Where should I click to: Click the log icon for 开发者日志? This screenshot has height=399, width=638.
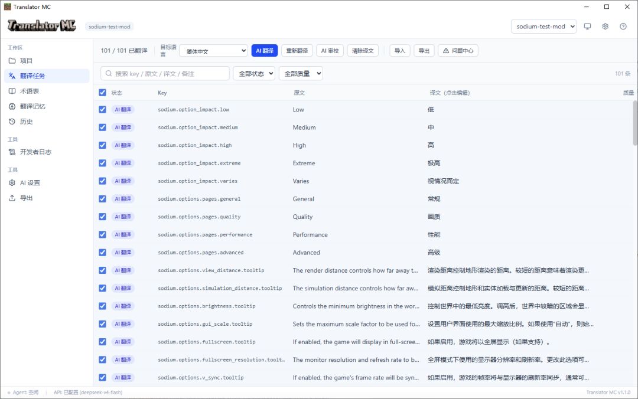click(12, 152)
